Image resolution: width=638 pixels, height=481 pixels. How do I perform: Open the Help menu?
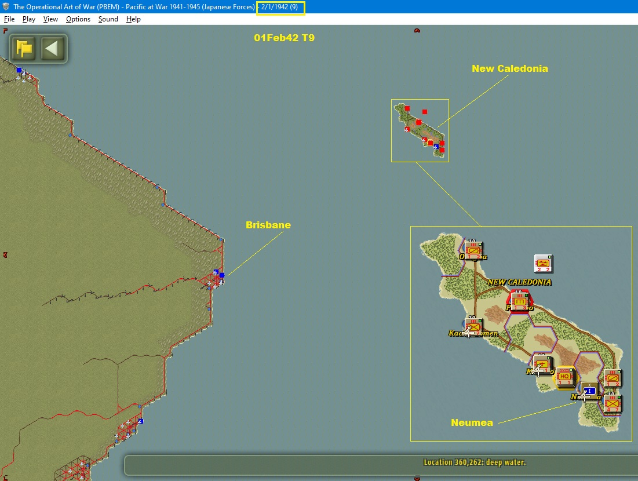pyautogui.click(x=133, y=19)
